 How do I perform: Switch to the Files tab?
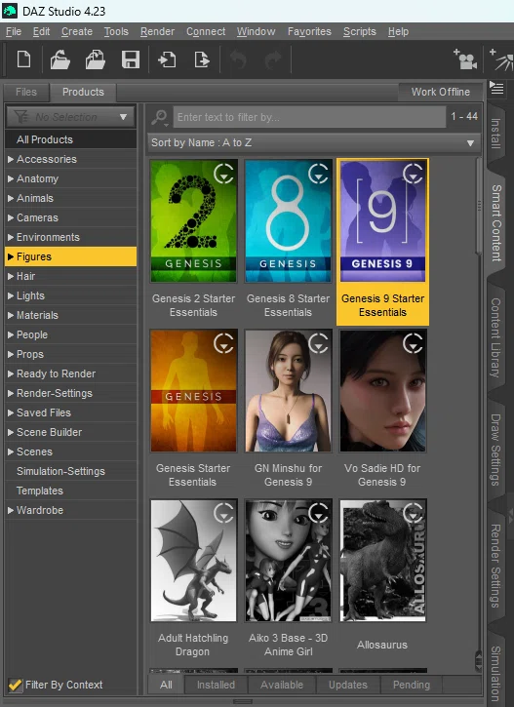[26, 92]
